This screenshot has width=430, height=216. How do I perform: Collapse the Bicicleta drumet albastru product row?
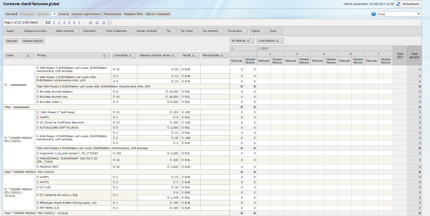coord(38,91)
